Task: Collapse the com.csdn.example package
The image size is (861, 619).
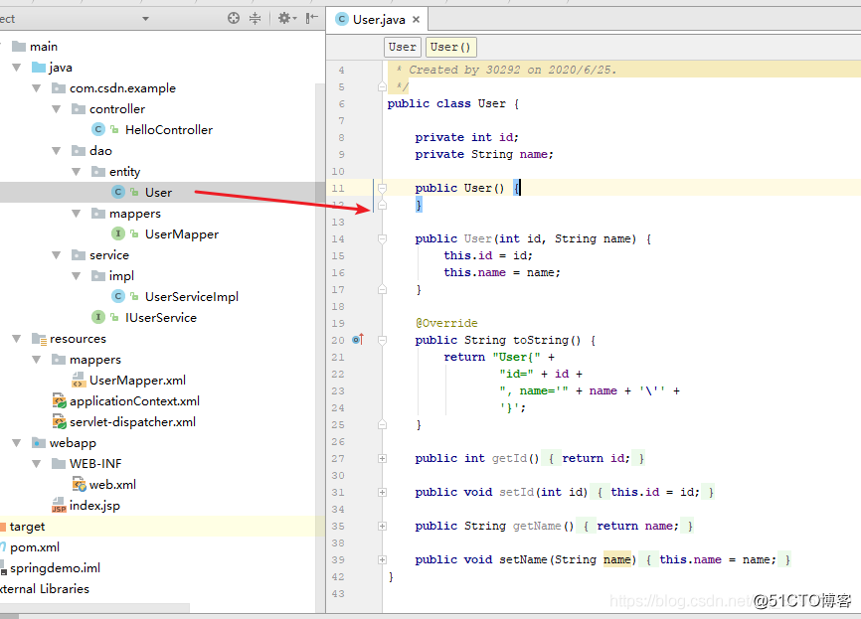Action: pos(37,88)
